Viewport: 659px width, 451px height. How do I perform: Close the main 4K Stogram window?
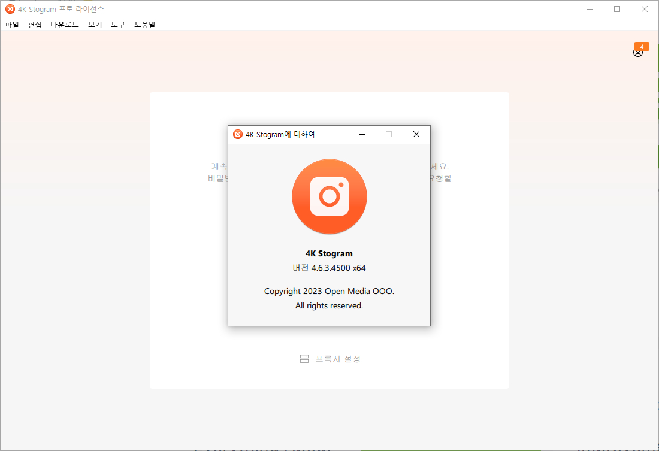tap(644, 9)
